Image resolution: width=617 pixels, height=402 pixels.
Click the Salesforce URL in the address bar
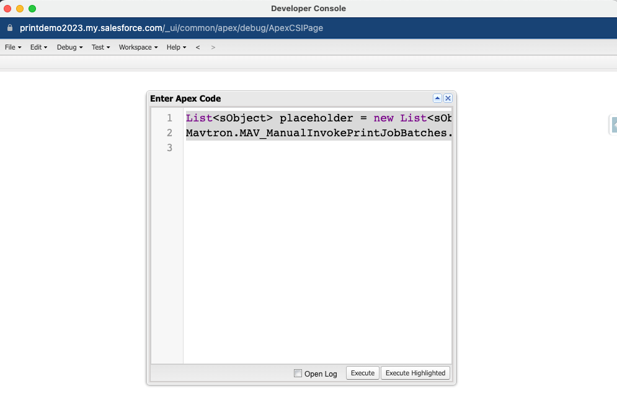(171, 28)
